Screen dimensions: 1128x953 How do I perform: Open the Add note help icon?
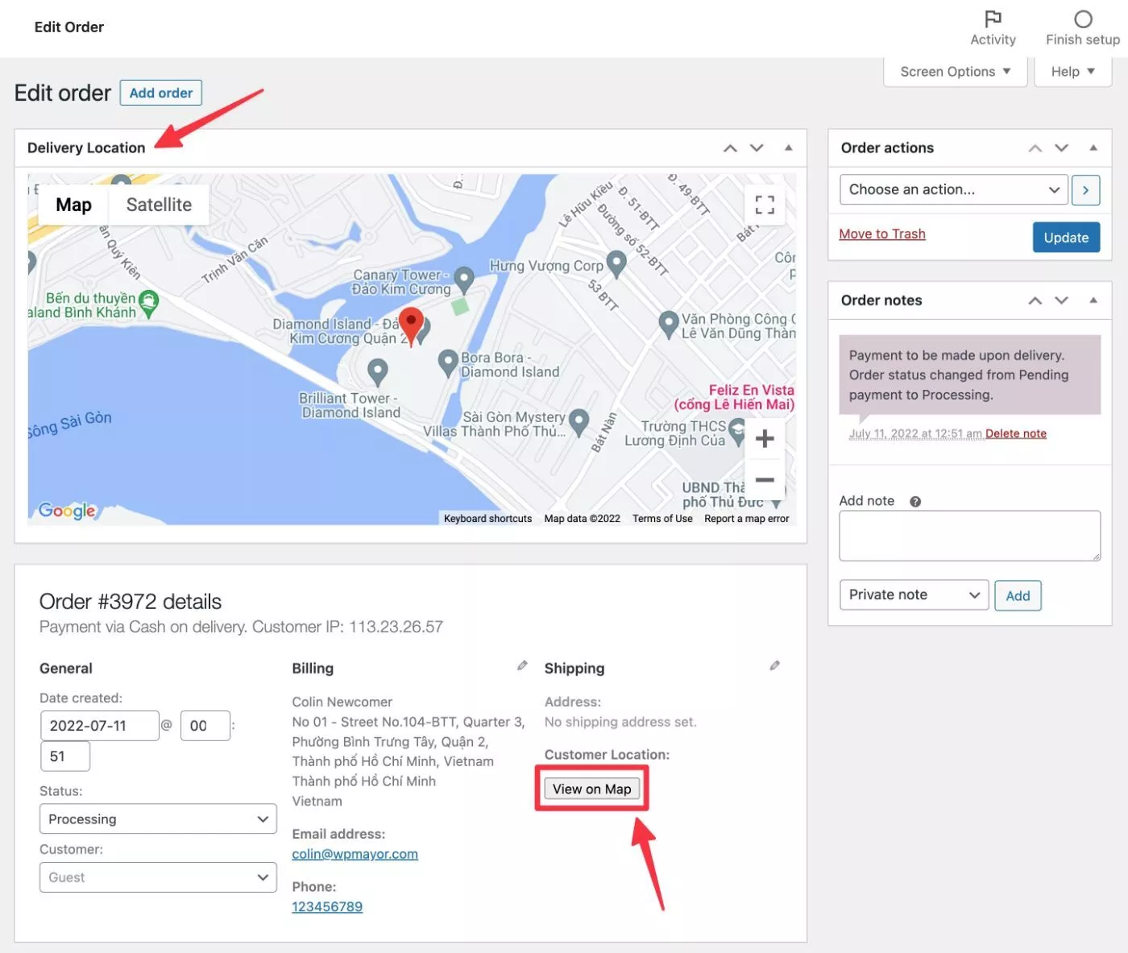(915, 501)
